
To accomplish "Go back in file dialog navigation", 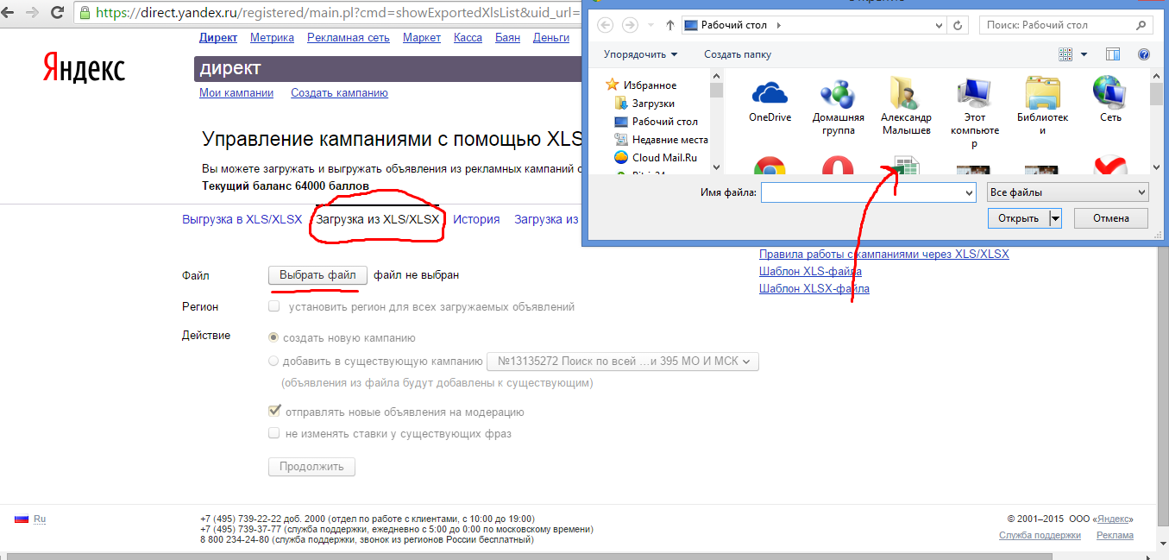I will pyautogui.click(x=606, y=25).
